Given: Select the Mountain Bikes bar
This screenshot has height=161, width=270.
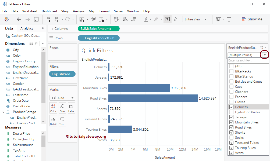Looking at the screenshot, I should (139, 88).
